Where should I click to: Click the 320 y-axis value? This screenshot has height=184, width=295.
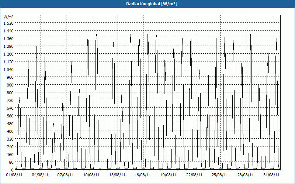tap(10, 139)
